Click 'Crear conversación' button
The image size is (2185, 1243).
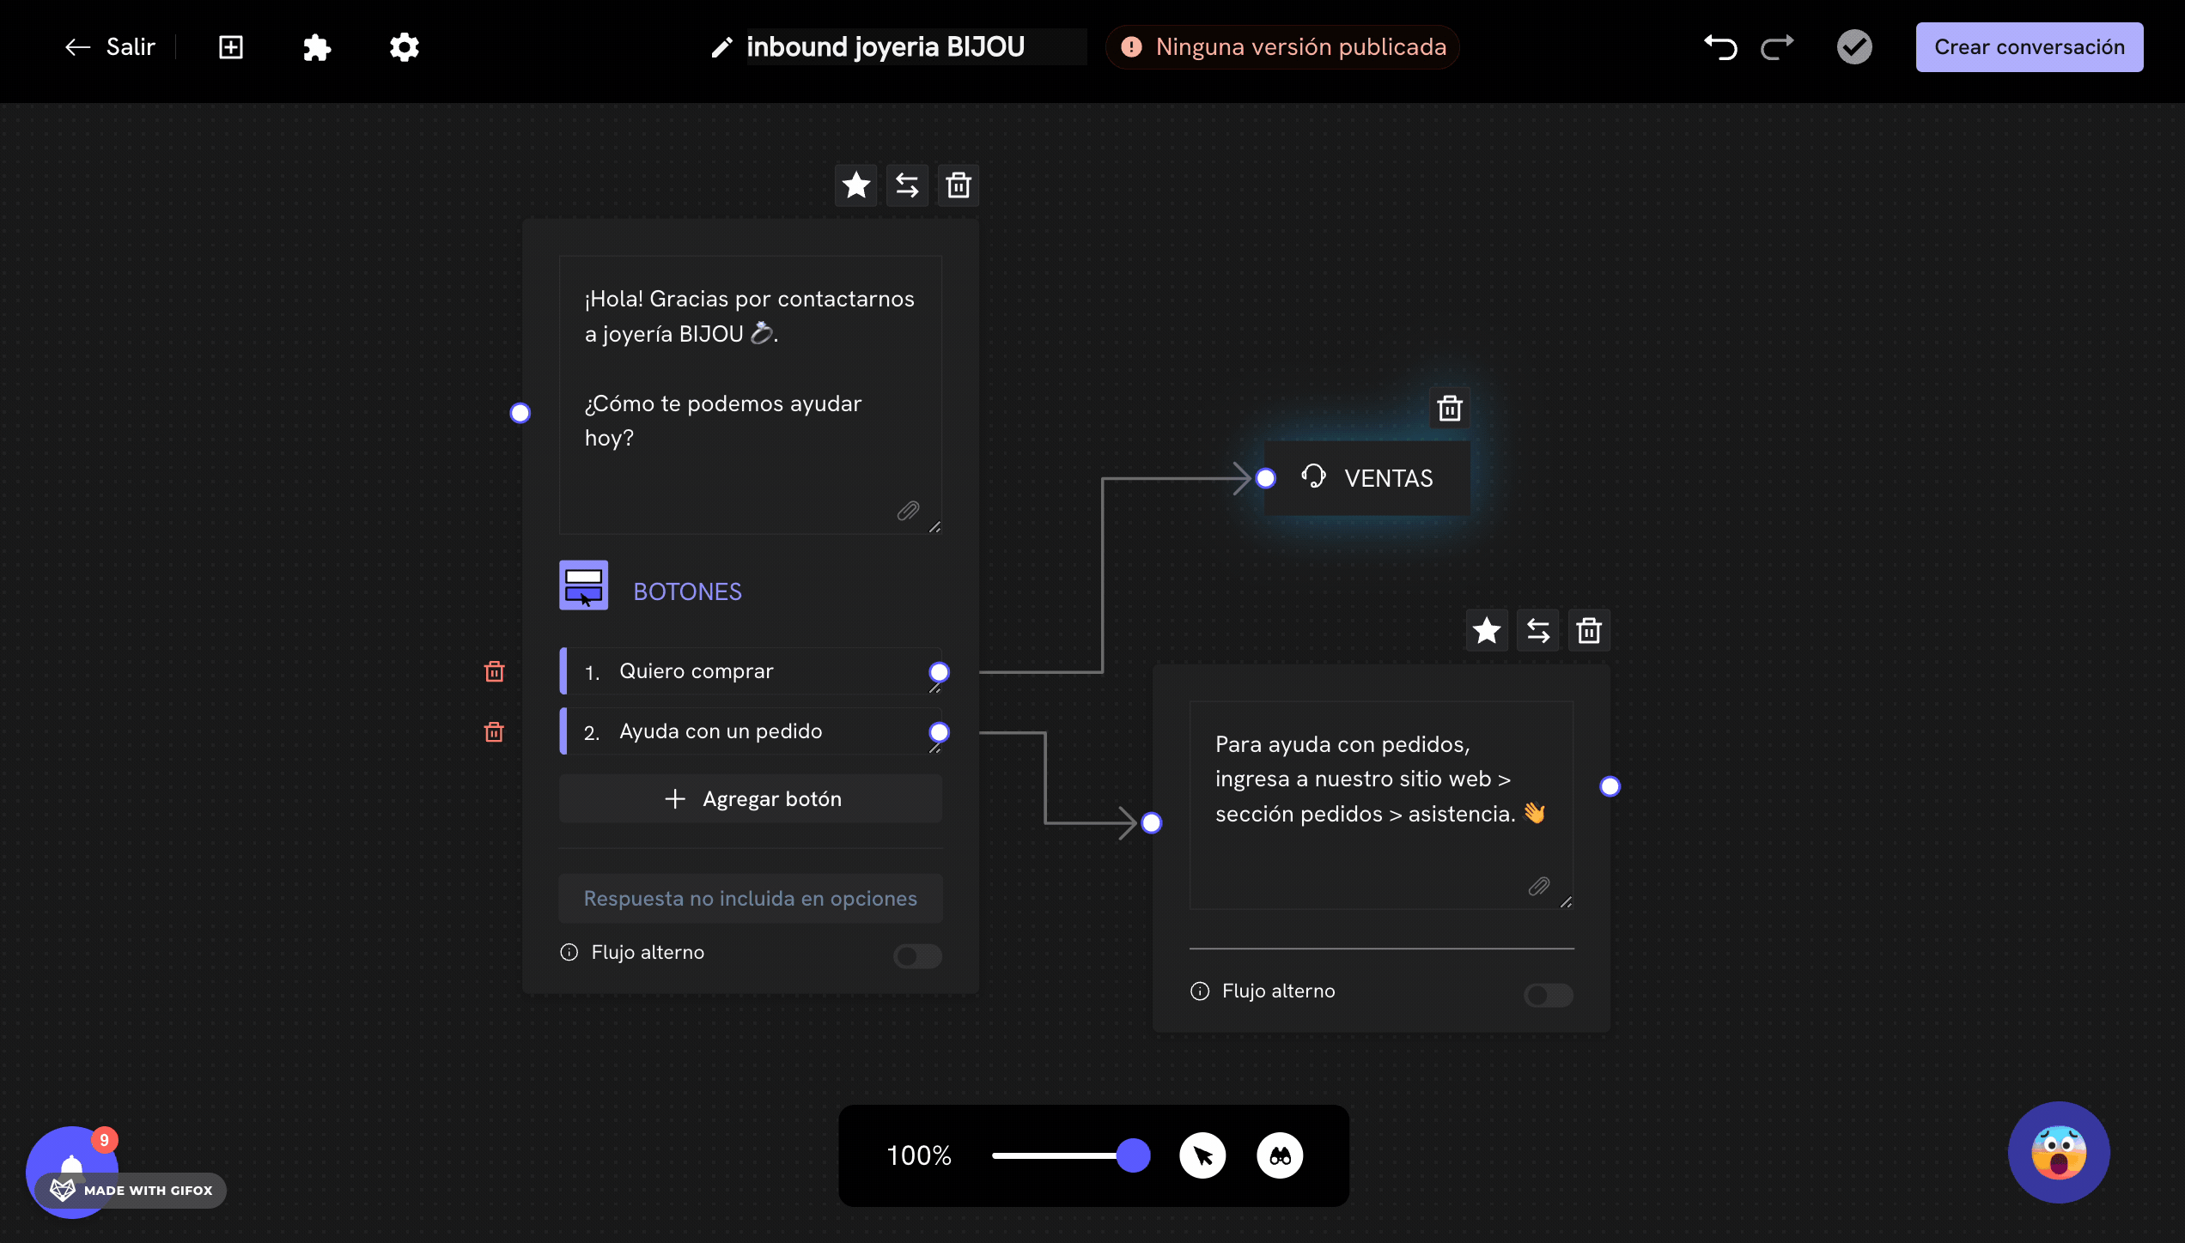coord(2029,47)
